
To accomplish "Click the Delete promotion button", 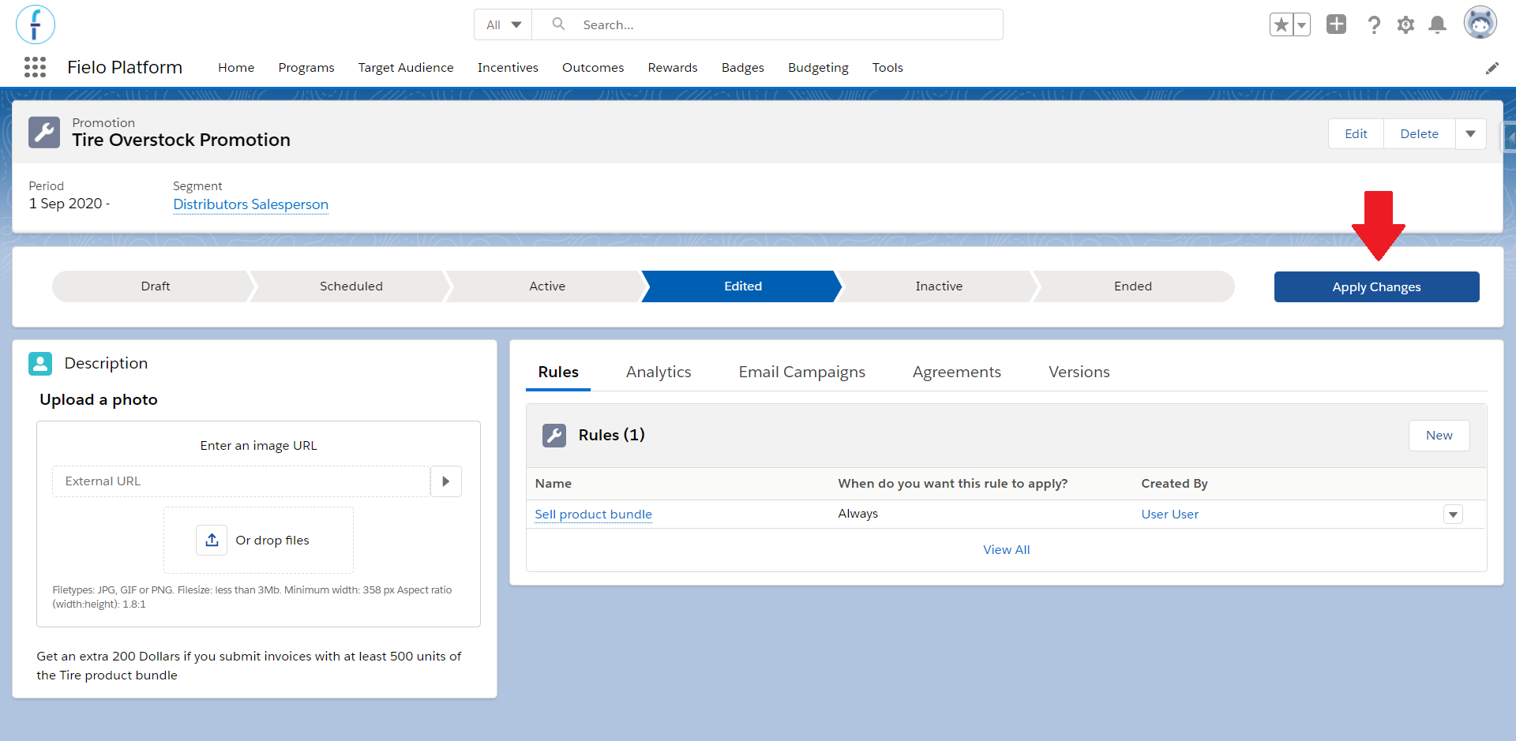I will pyautogui.click(x=1419, y=134).
